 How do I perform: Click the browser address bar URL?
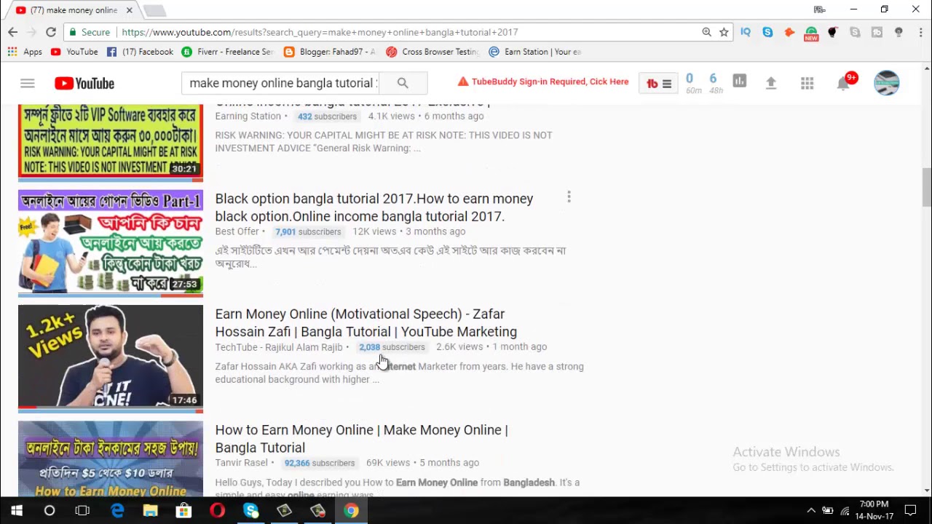320,32
